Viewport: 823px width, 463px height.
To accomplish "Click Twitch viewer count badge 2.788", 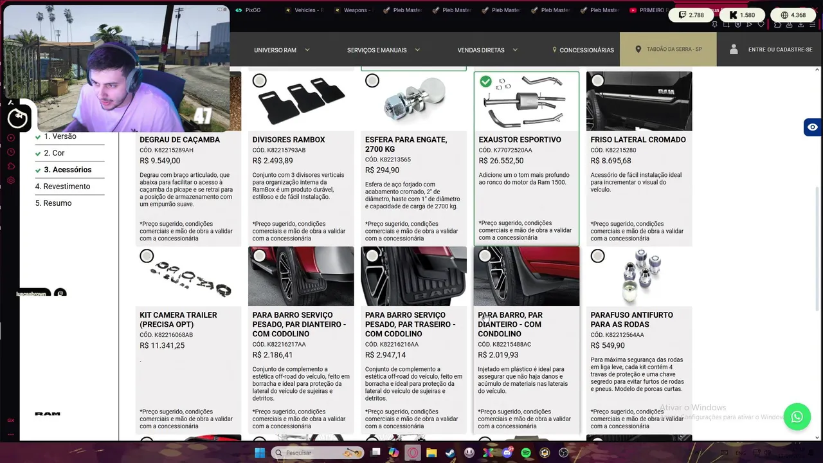I will pyautogui.click(x=691, y=15).
